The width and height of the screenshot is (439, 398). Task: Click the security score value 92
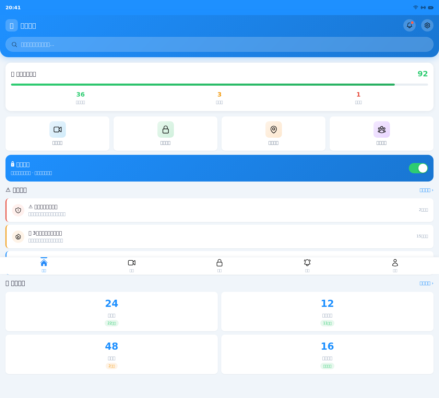click(x=423, y=74)
